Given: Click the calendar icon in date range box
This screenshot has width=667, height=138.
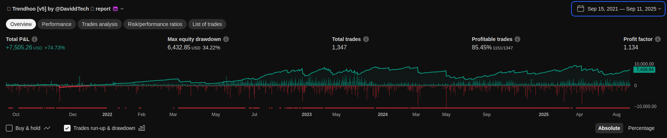Looking at the screenshot, I should click(581, 9).
